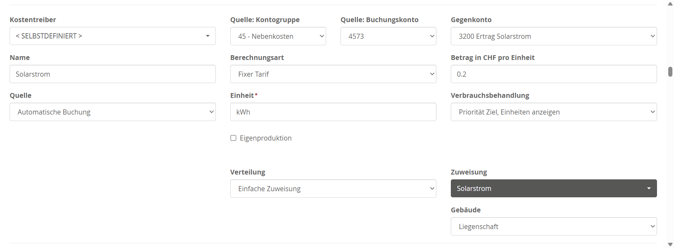674x248 pixels.
Task: Click the scrollbar down arrow
Action: tap(670, 244)
